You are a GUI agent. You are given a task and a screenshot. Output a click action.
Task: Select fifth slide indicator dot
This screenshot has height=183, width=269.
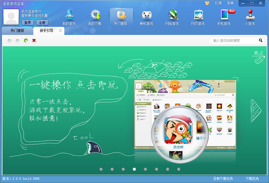tap(146, 169)
